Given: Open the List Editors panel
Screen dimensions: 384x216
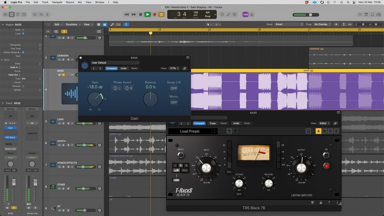Looking at the screenshot, I should coord(360,14).
